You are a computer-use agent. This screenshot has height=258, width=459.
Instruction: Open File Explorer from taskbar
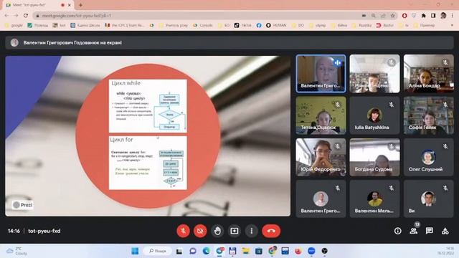click(246, 251)
